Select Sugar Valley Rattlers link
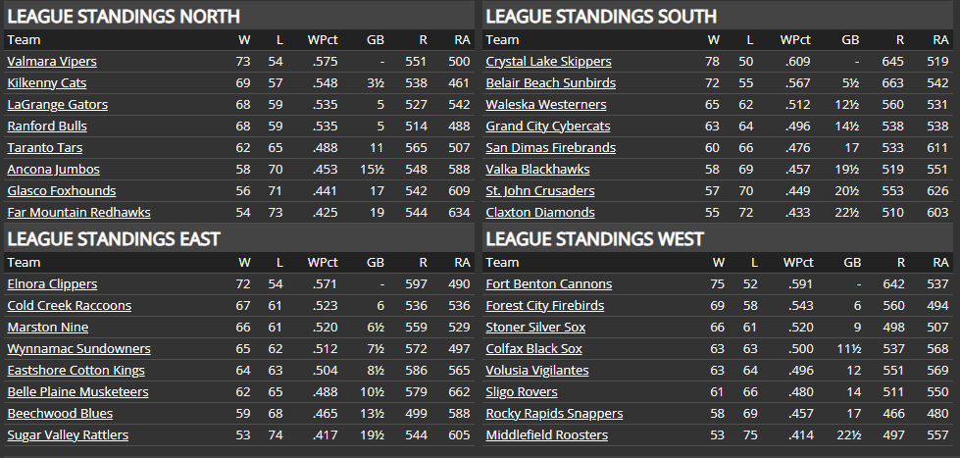The width and height of the screenshot is (960, 458). 68,435
